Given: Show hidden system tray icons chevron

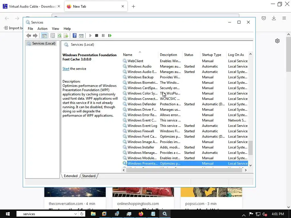Looking at the screenshot, I should click(244, 215).
